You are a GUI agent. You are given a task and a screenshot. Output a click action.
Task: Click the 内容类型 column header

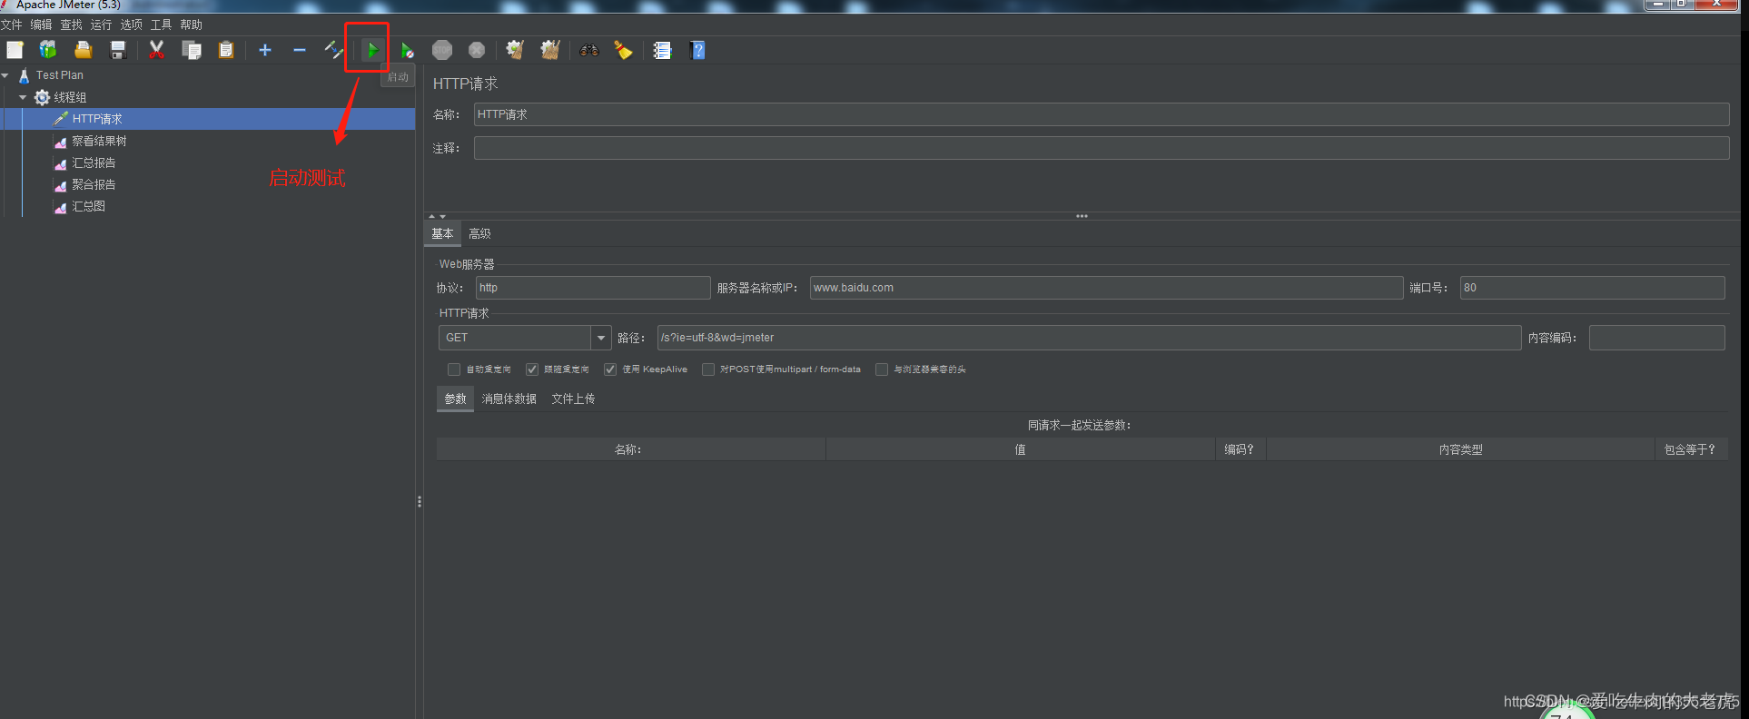pos(1460,449)
